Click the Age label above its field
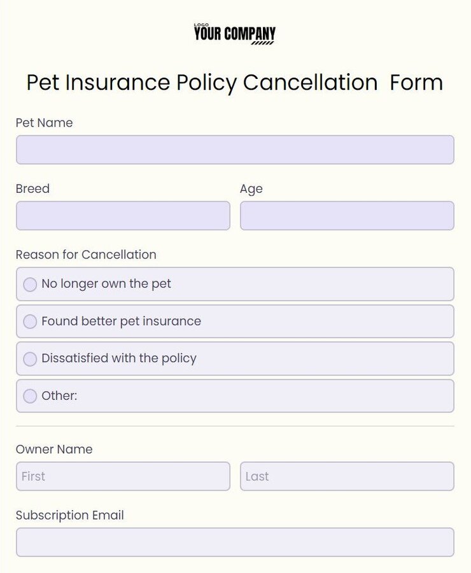This screenshot has height=573, width=471. click(252, 188)
